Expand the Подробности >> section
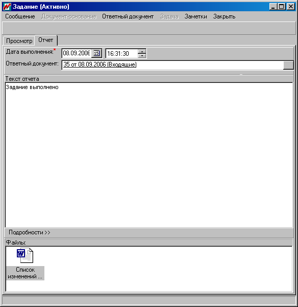 pyautogui.click(x=29, y=232)
